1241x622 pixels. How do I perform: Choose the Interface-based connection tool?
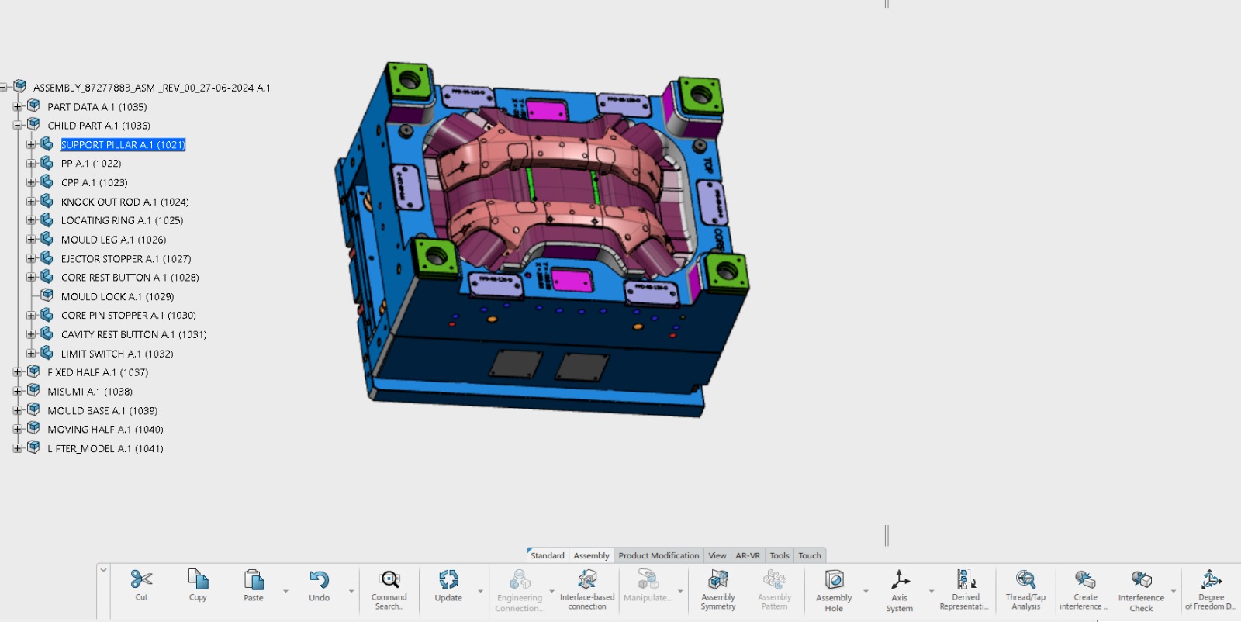(x=587, y=580)
